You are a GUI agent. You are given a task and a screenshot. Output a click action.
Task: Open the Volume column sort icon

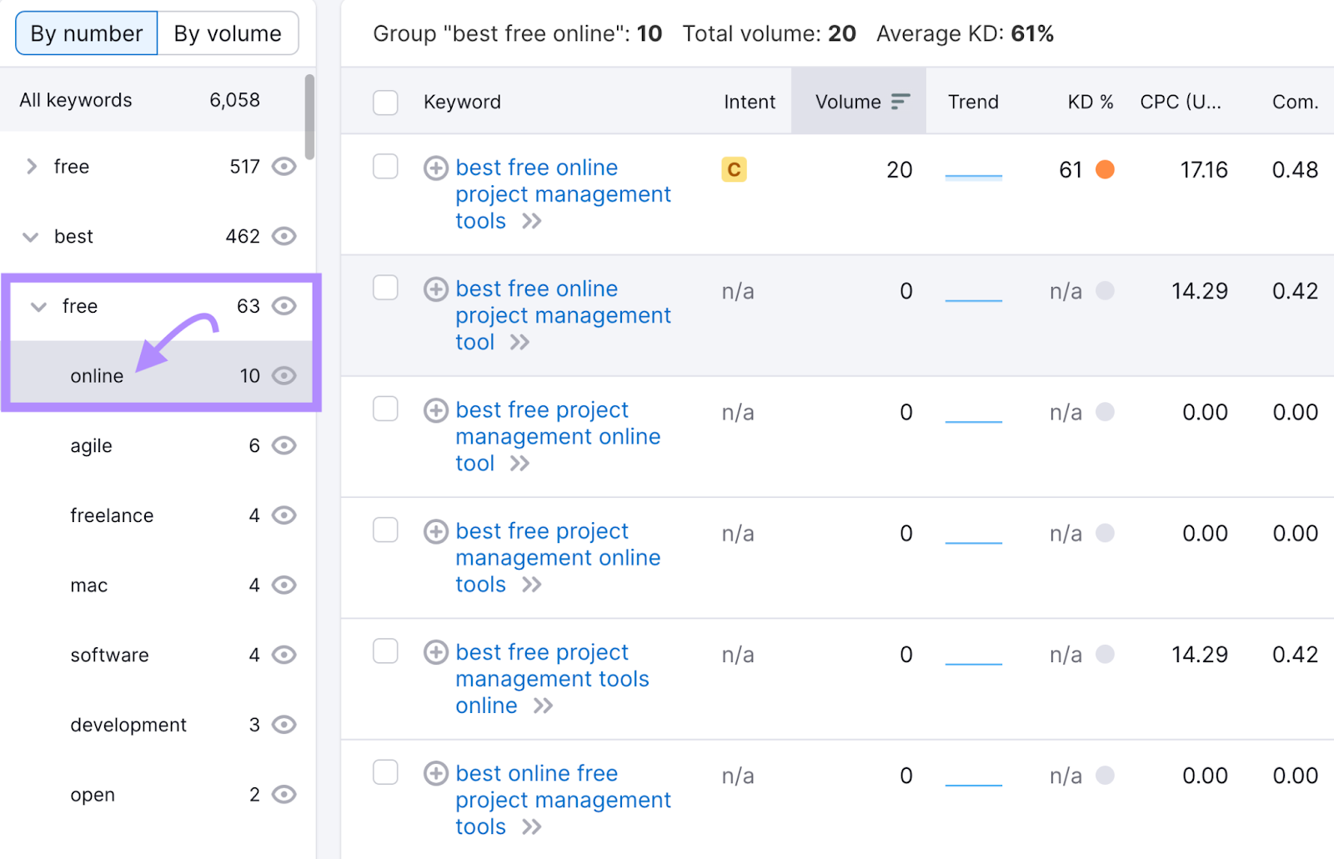900,101
